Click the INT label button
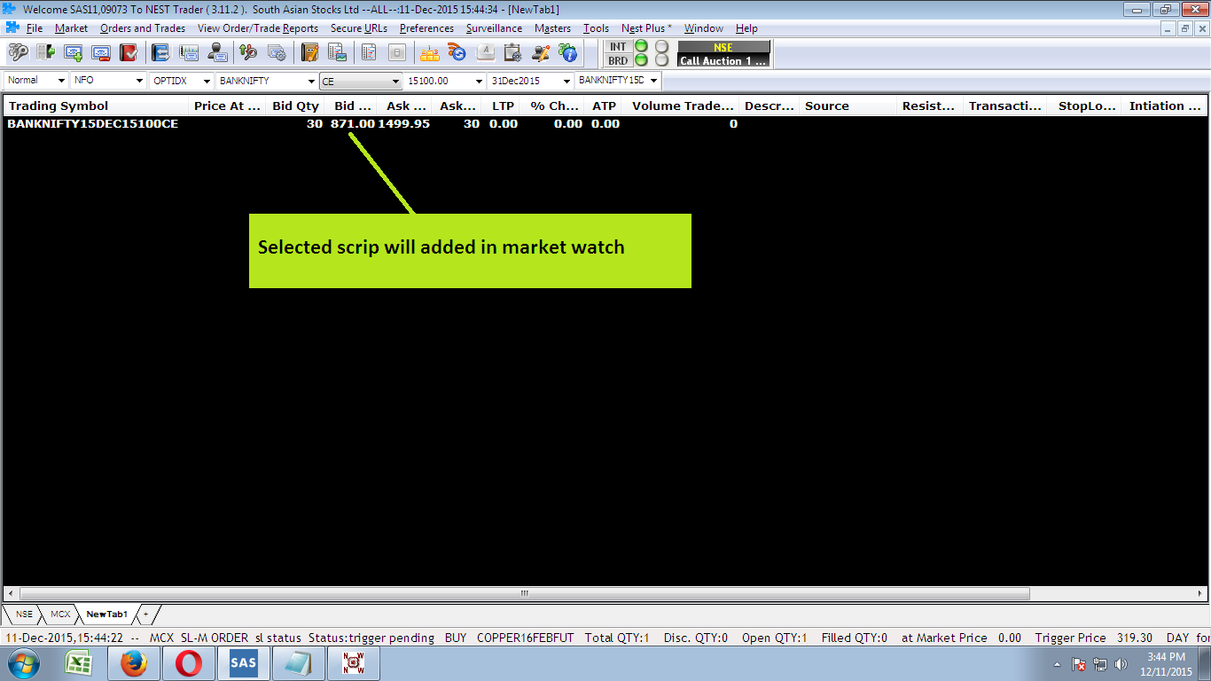Screen dimensions: 1211x681 [x=618, y=46]
